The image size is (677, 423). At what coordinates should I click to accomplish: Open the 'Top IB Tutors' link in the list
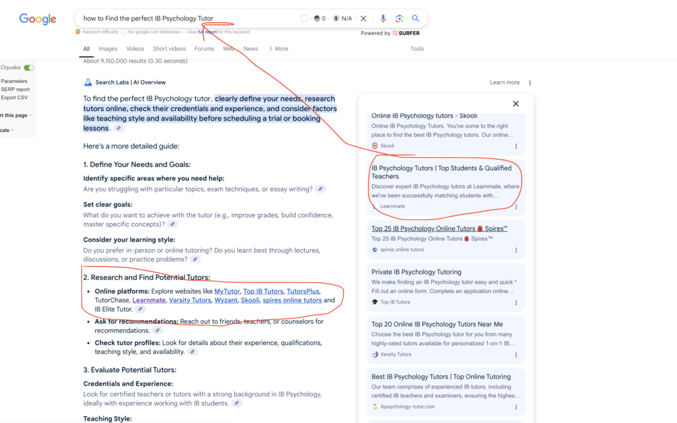tap(263, 291)
